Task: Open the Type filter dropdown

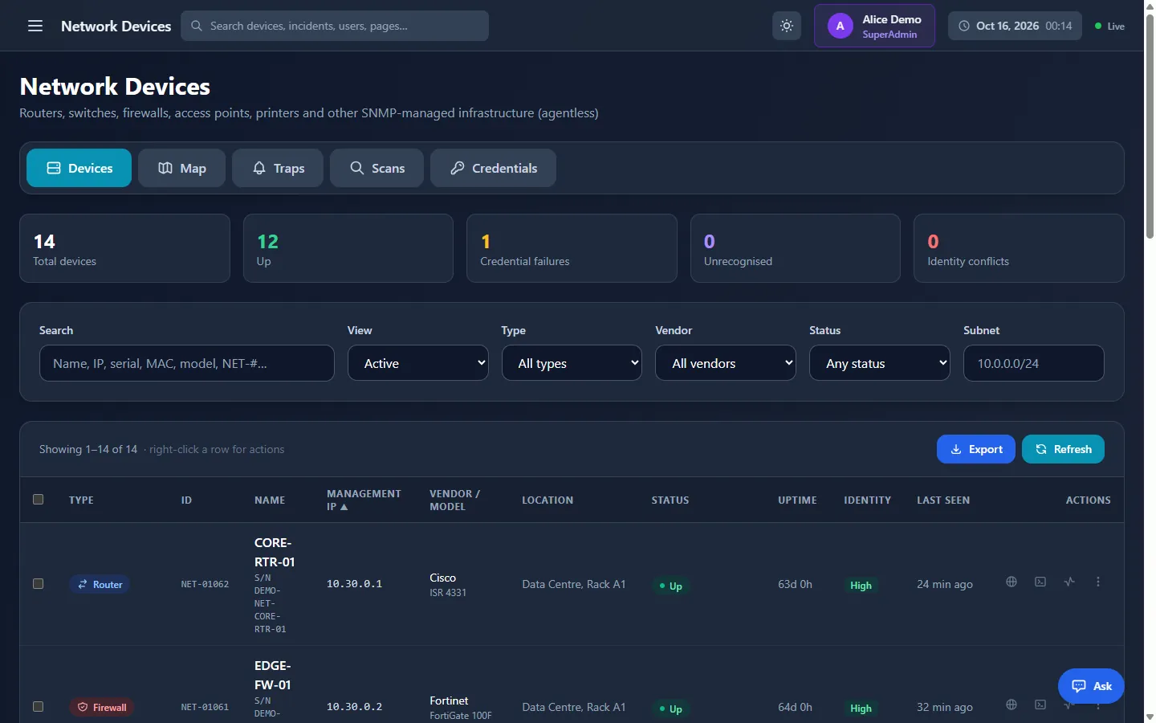Action: tap(572, 363)
